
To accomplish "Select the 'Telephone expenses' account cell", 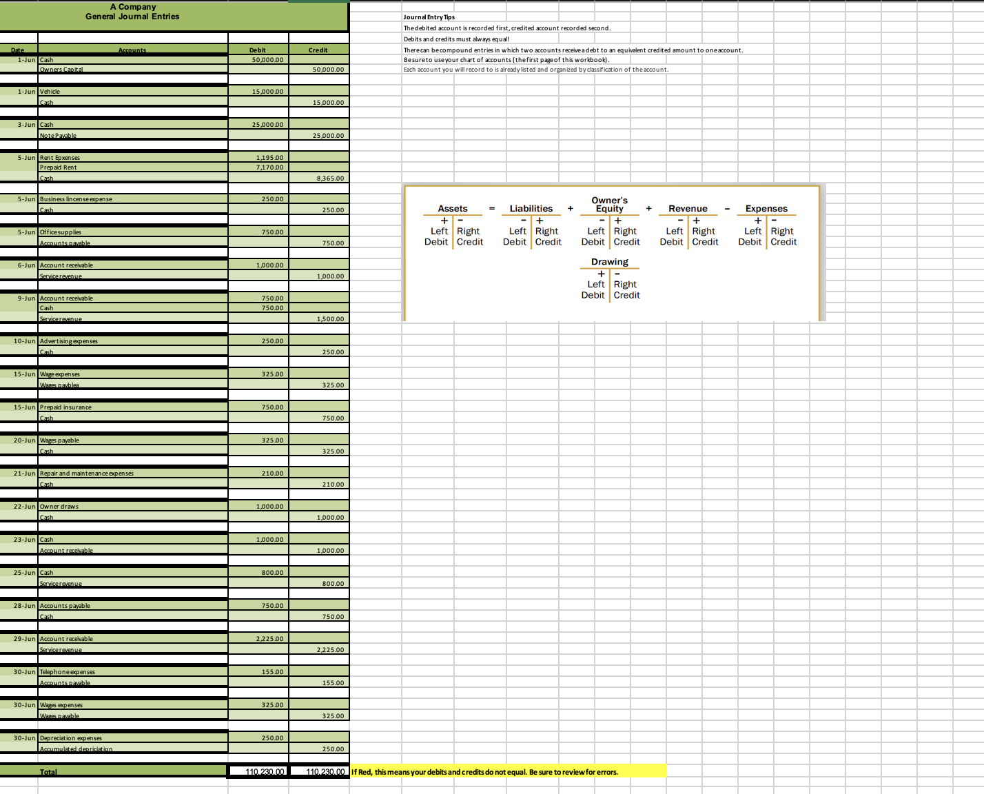I will pos(132,672).
